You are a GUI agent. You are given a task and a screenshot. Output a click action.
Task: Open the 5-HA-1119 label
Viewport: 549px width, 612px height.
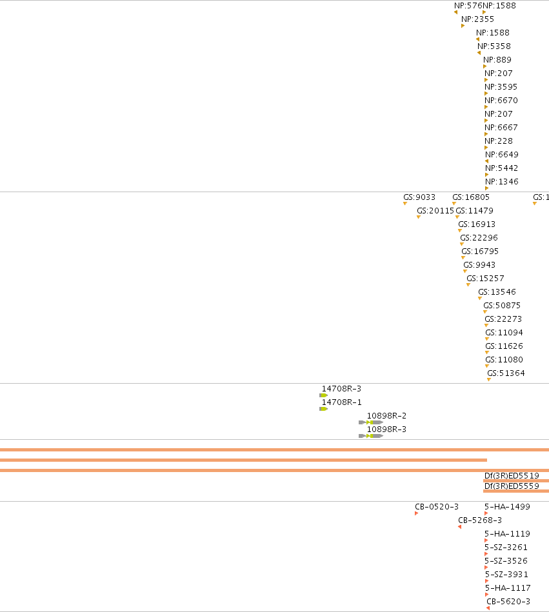coord(507,533)
